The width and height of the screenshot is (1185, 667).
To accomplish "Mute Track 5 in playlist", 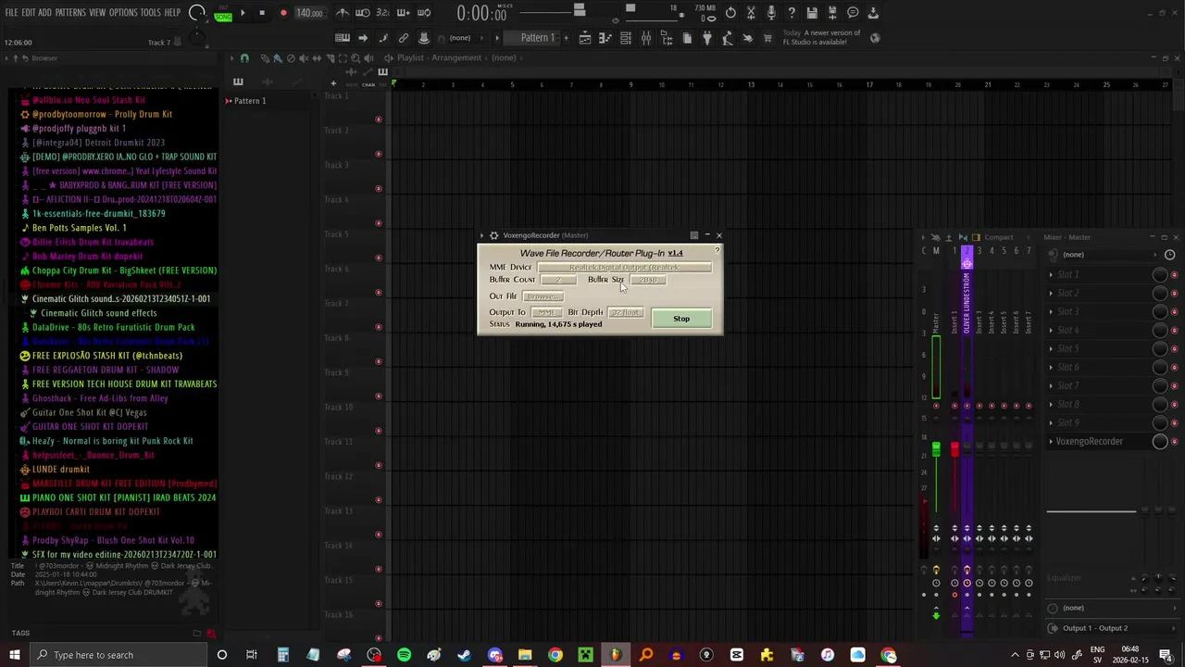I will (x=378, y=258).
